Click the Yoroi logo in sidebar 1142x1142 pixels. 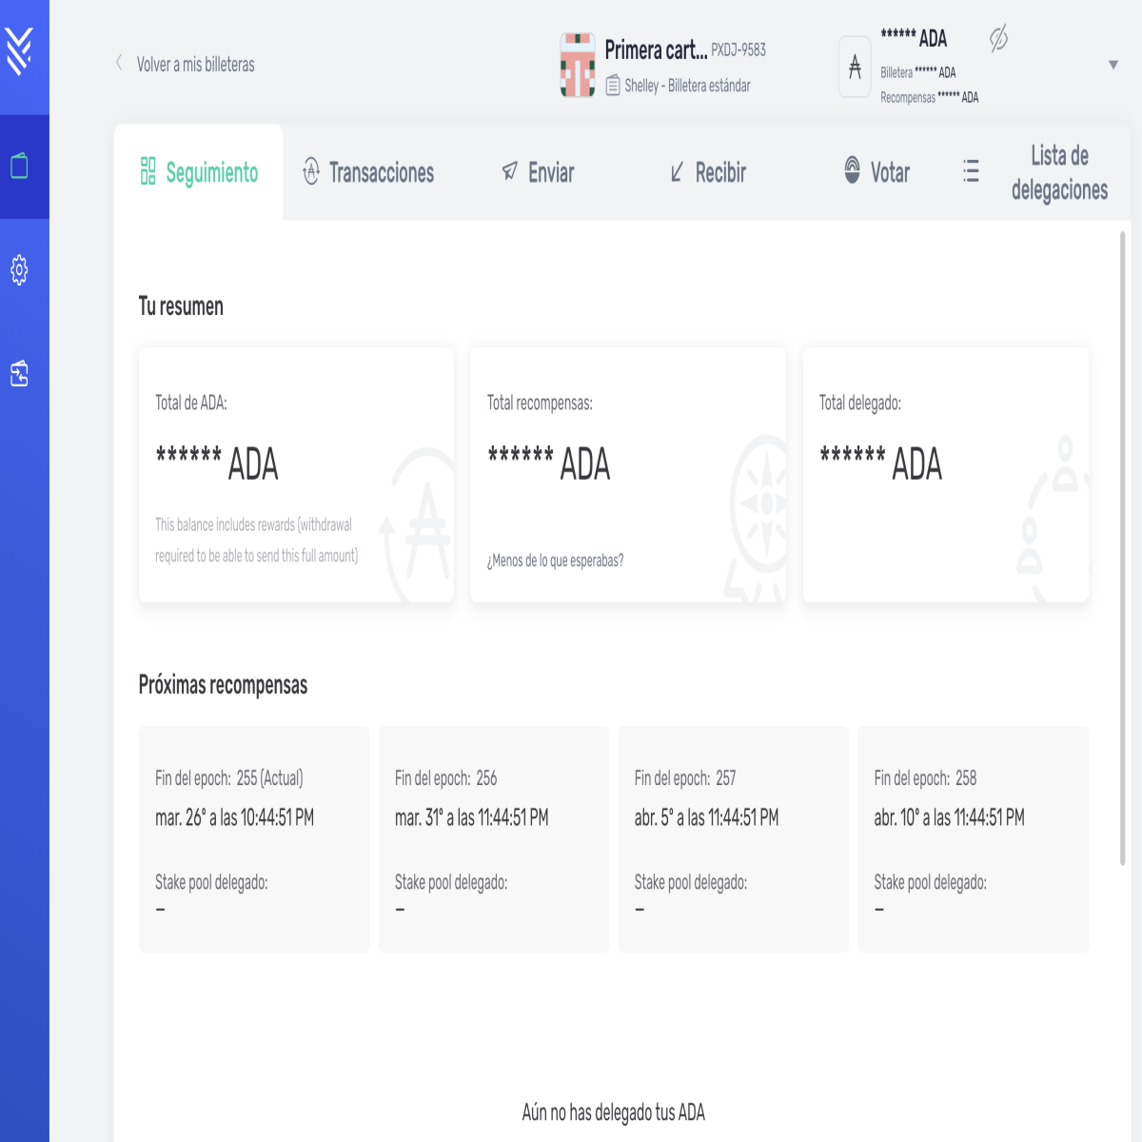pos(20,50)
